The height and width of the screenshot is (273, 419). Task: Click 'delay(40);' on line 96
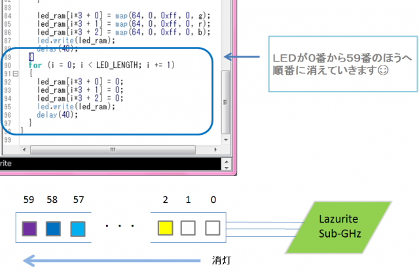pos(57,115)
